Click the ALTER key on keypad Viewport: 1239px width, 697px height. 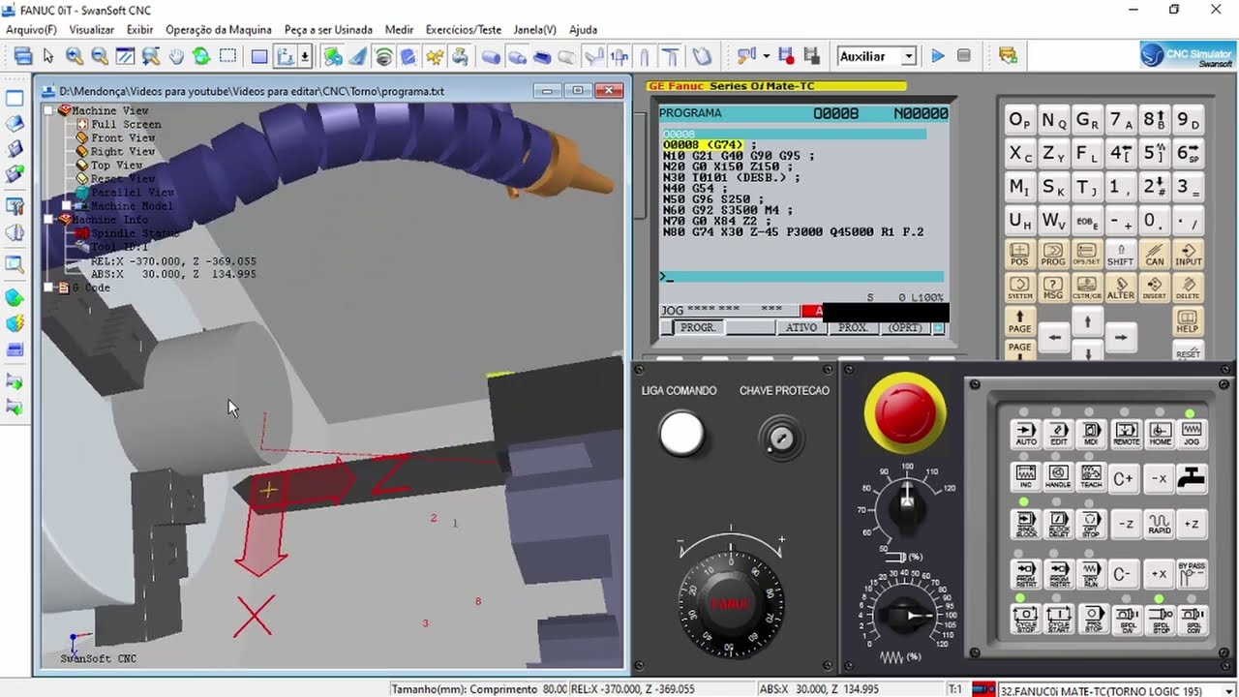(x=1120, y=288)
